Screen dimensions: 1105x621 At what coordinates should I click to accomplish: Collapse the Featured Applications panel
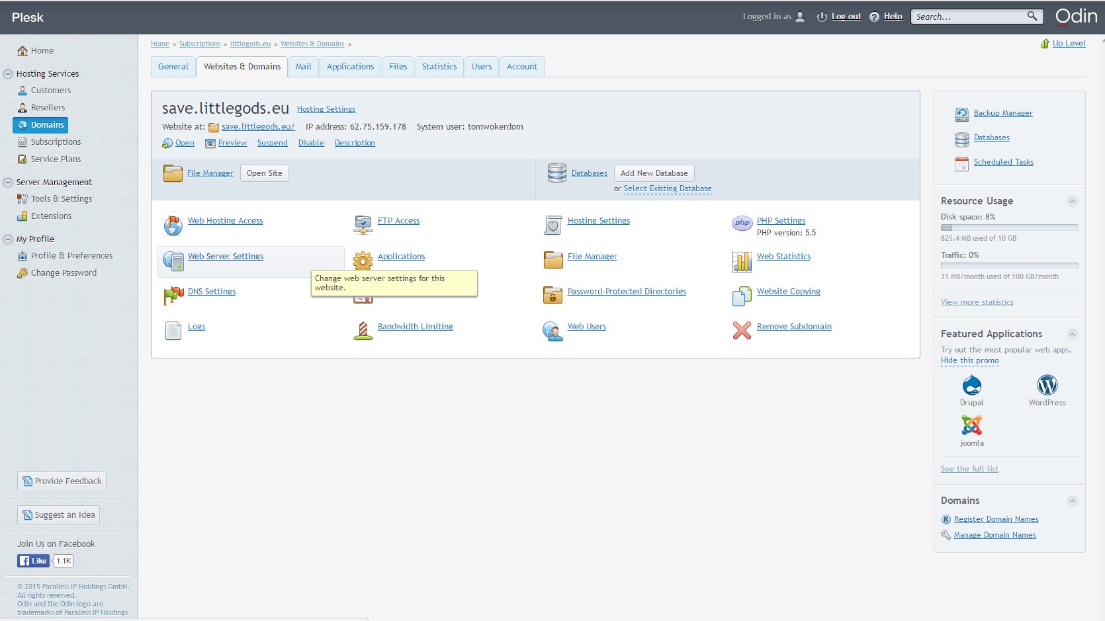1073,334
